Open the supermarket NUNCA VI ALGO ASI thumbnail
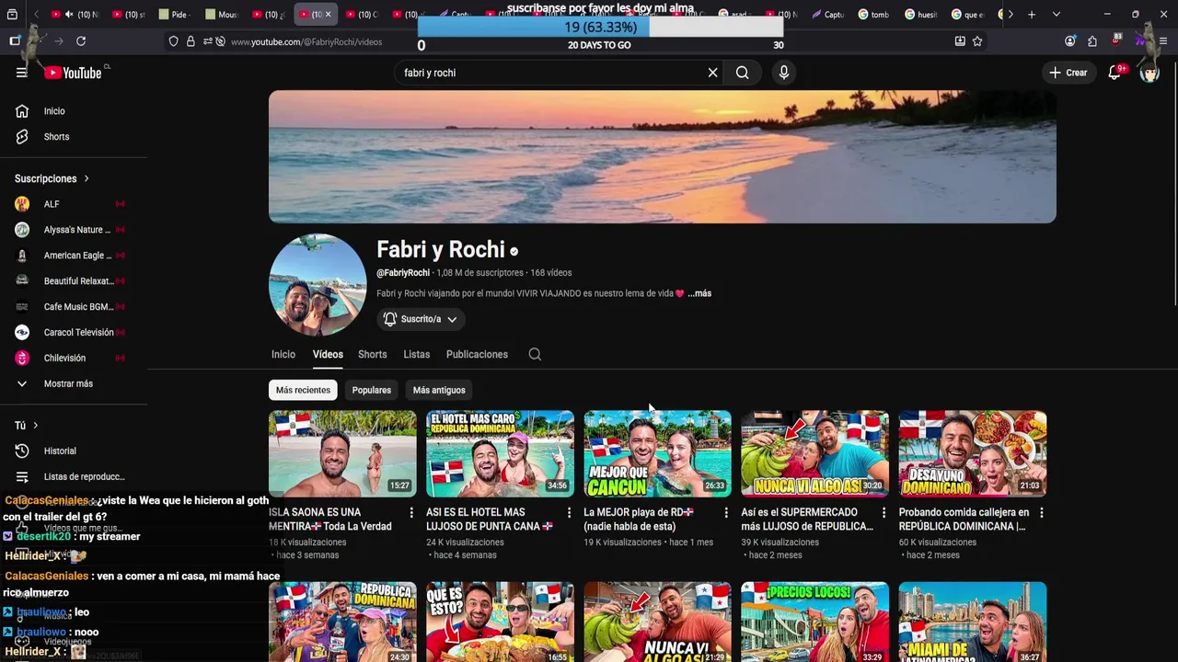The height and width of the screenshot is (662, 1178). 814,453
